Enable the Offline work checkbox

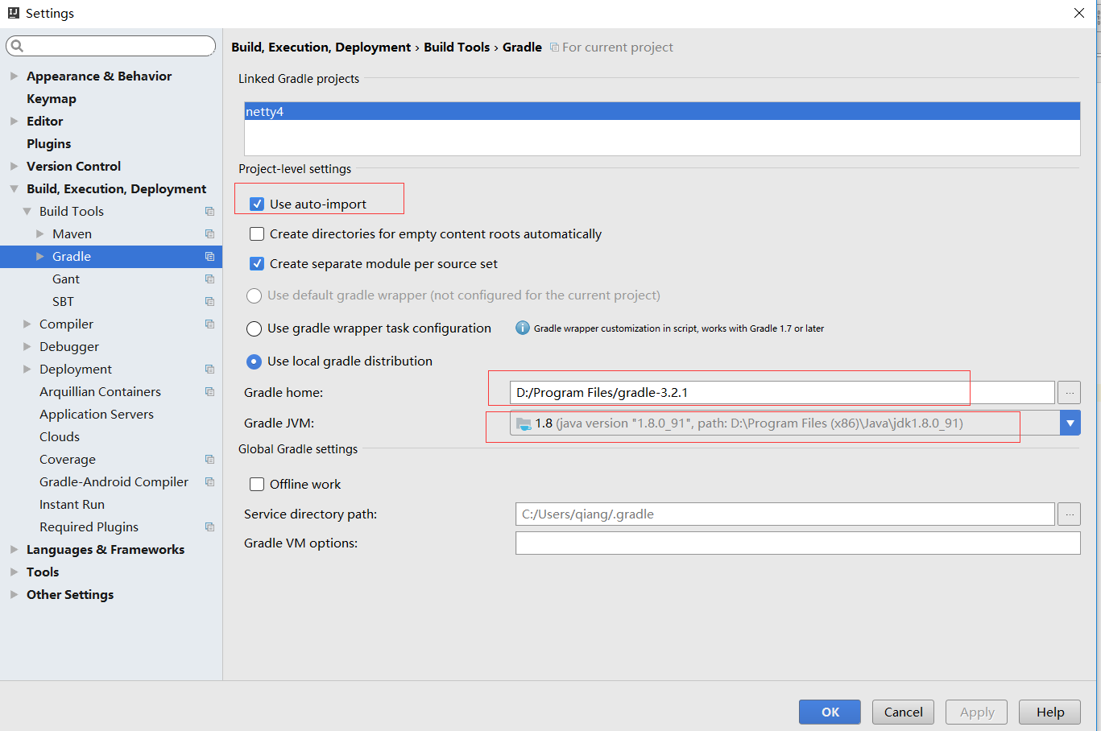[257, 484]
